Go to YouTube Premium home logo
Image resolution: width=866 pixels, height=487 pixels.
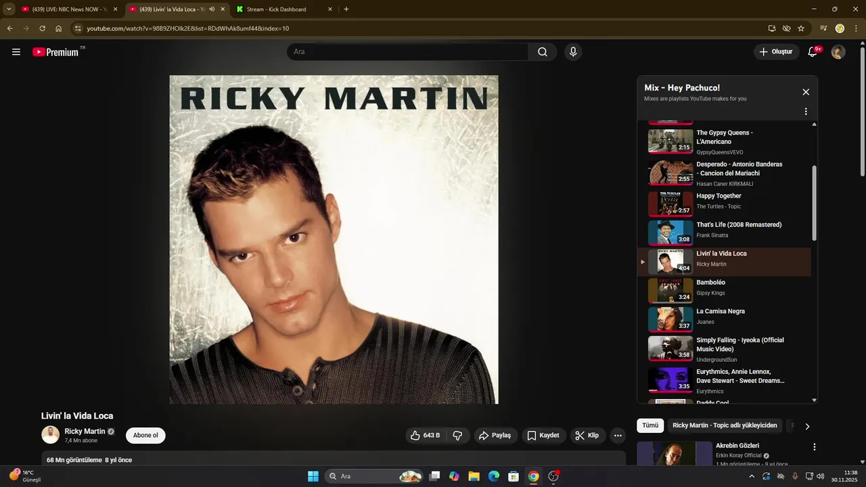coord(55,52)
